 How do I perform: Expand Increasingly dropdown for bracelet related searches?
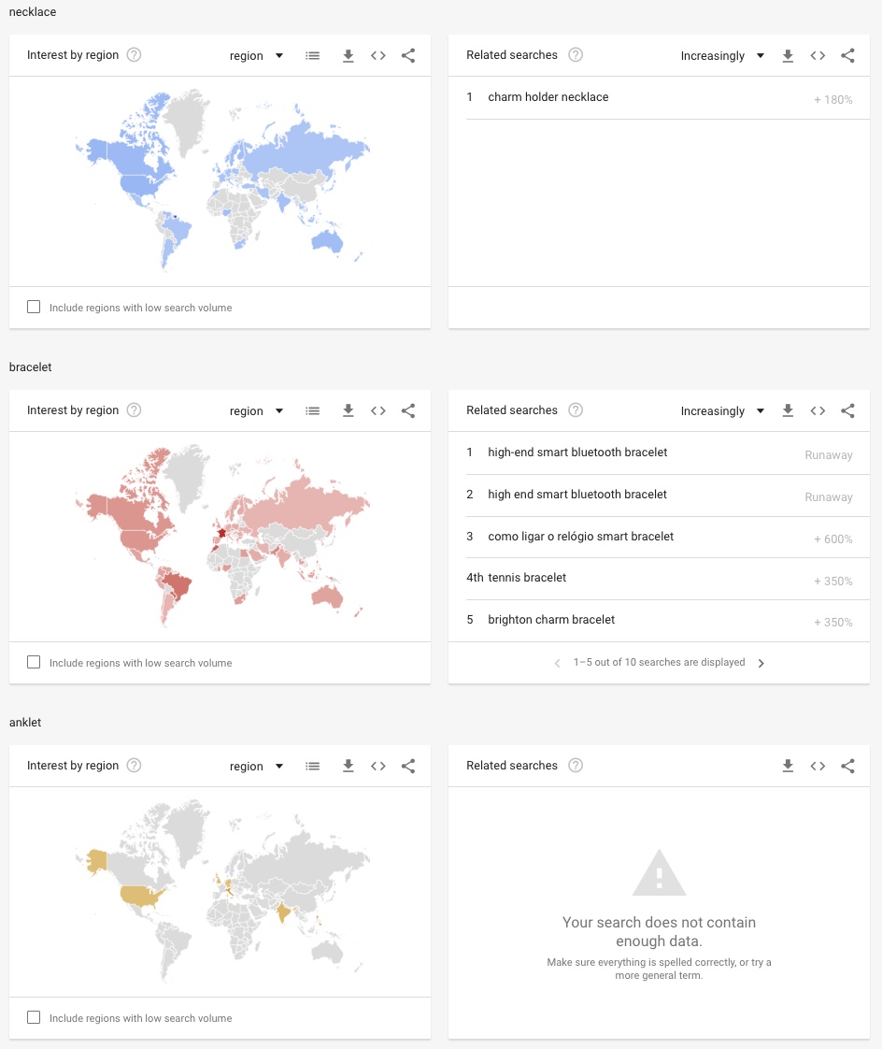pos(722,411)
